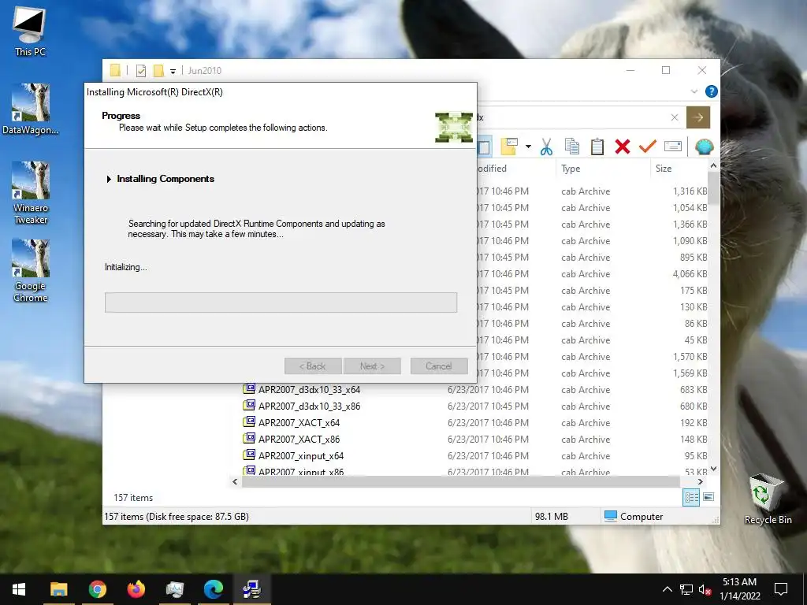
Task: Click the red X Delete icon in toolbar
Action: pyautogui.click(x=623, y=147)
